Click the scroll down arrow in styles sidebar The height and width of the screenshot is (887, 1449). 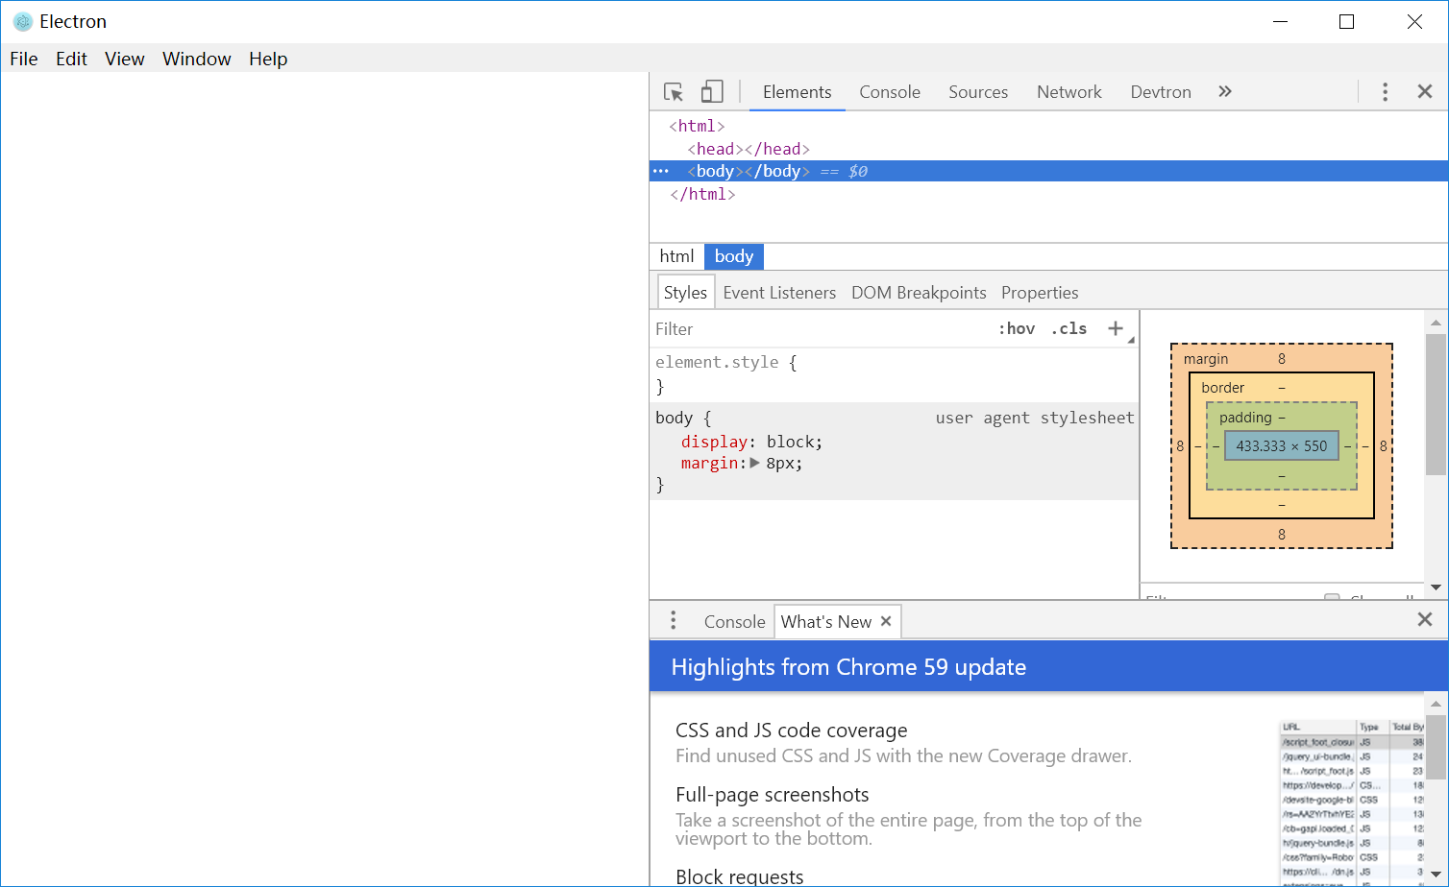1436,587
